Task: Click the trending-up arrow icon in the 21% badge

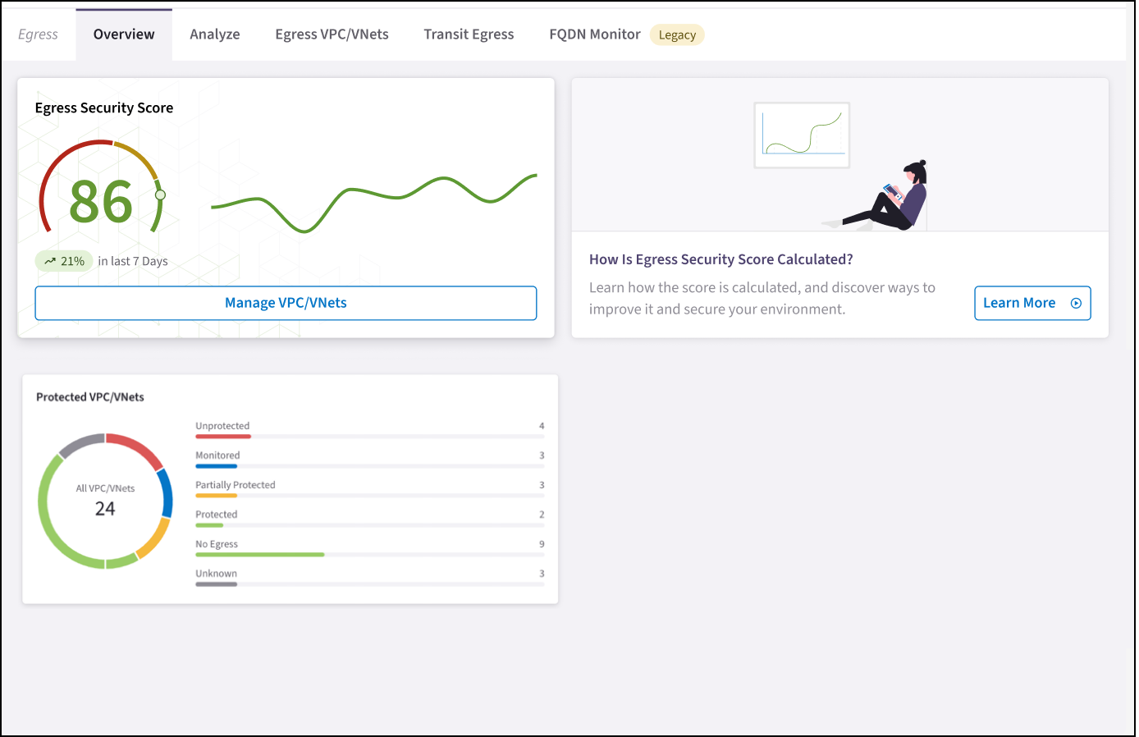Action: coord(52,261)
